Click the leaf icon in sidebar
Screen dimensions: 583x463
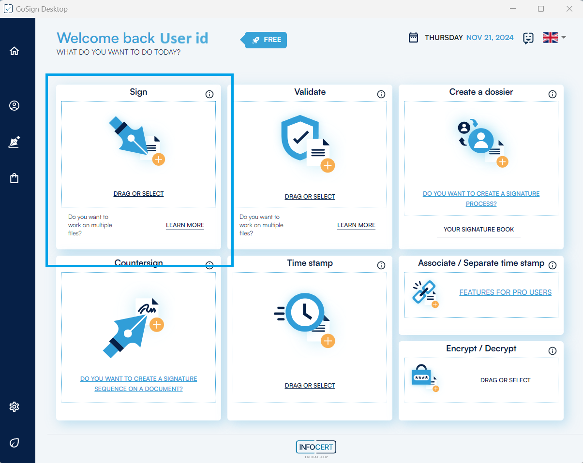(x=14, y=443)
